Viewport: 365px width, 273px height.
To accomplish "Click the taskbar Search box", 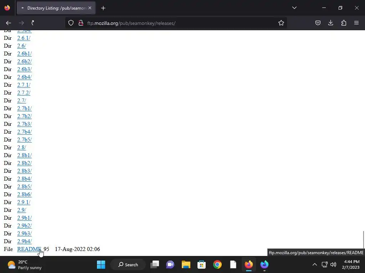I will pyautogui.click(x=128, y=264).
